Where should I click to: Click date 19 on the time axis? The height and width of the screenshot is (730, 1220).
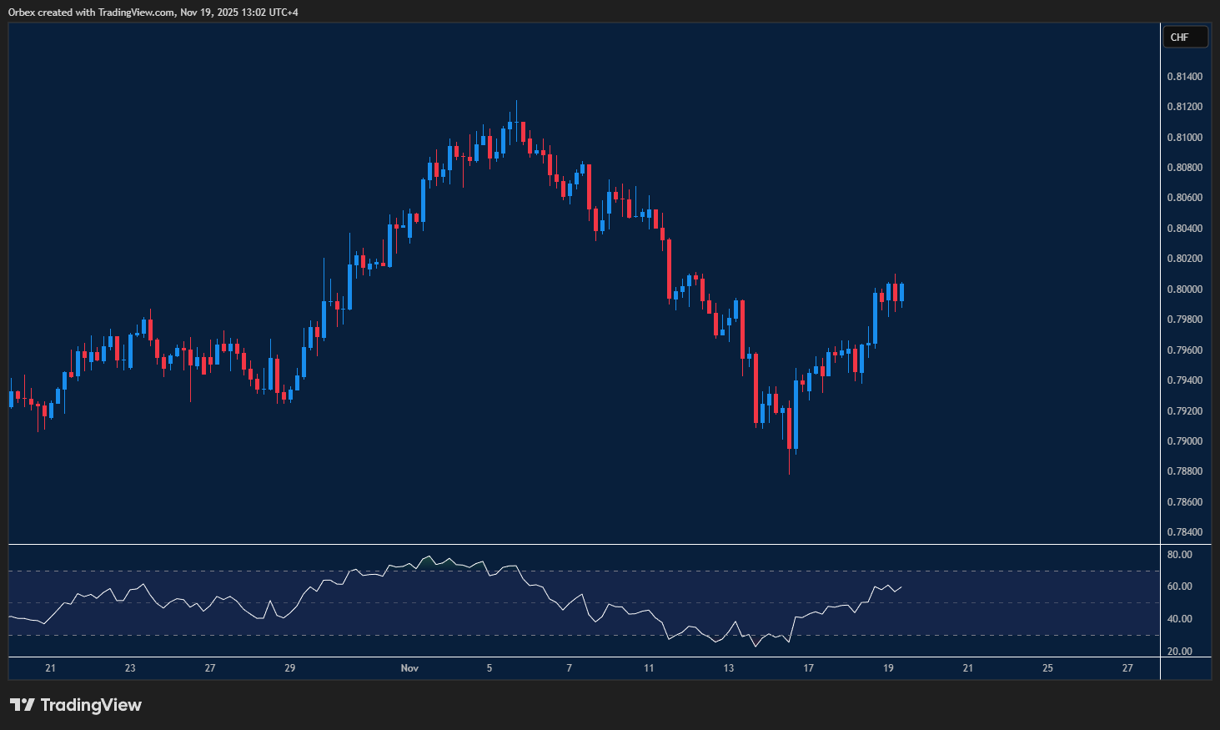(x=887, y=668)
